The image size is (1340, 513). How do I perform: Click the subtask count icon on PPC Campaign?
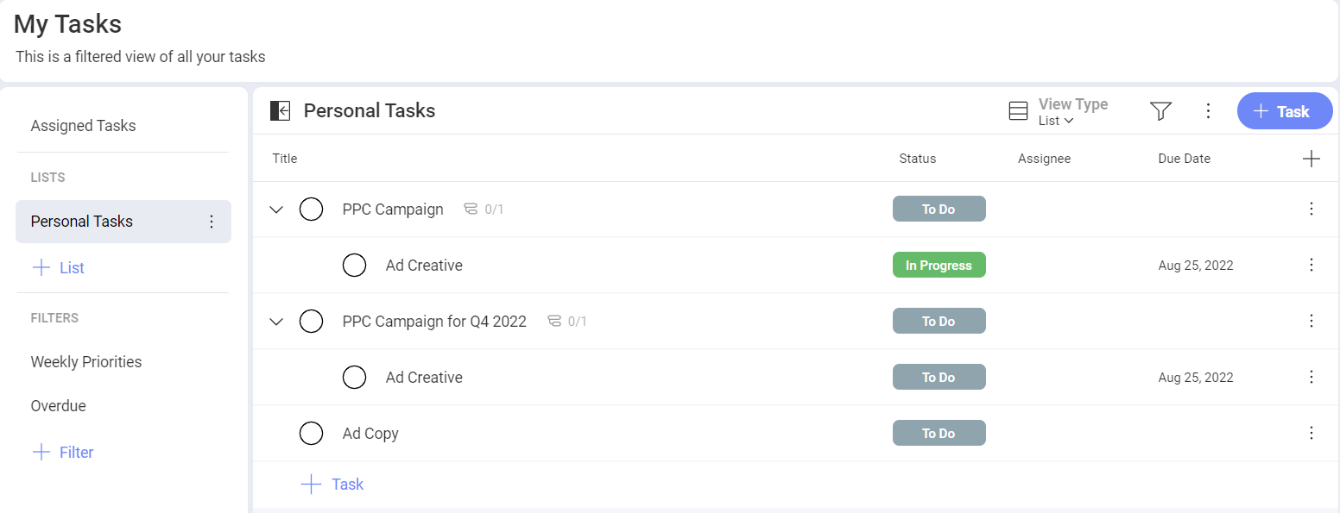(471, 209)
